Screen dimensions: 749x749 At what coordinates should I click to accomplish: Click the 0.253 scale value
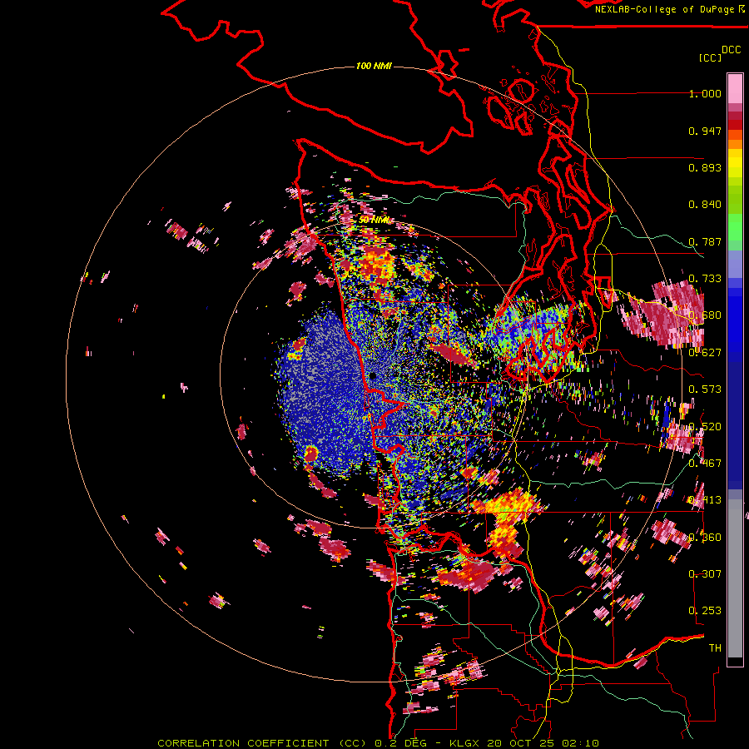pos(705,611)
